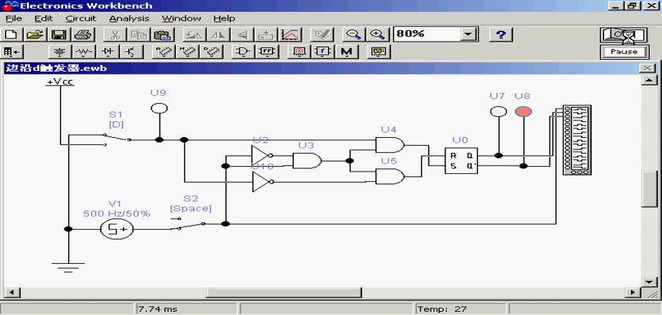
Task: Click the Pause simulation button
Action: pyautogui.click(x=623, y=52)
